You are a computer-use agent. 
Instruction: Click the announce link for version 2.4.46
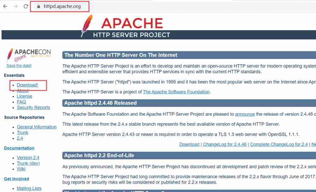tap(245, 114)
